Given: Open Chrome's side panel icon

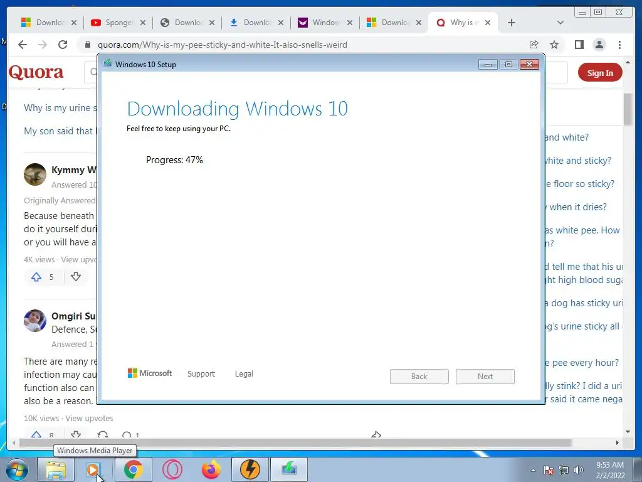Looking at the screenshot, I should pos(579,45).
